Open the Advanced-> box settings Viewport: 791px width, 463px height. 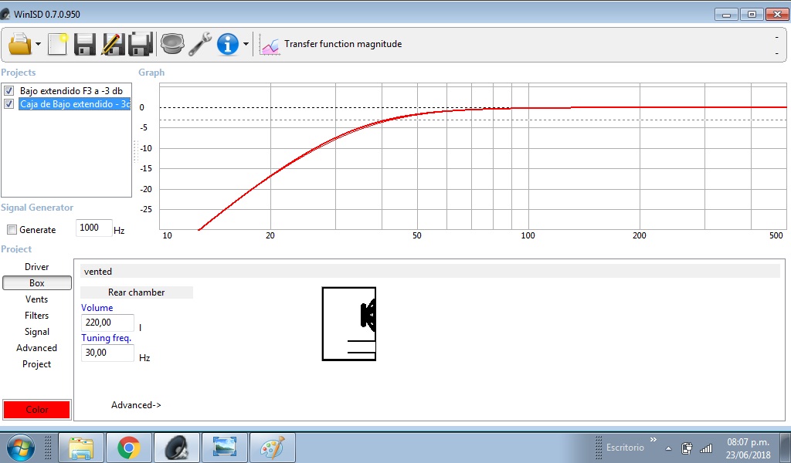click(136, 405)
